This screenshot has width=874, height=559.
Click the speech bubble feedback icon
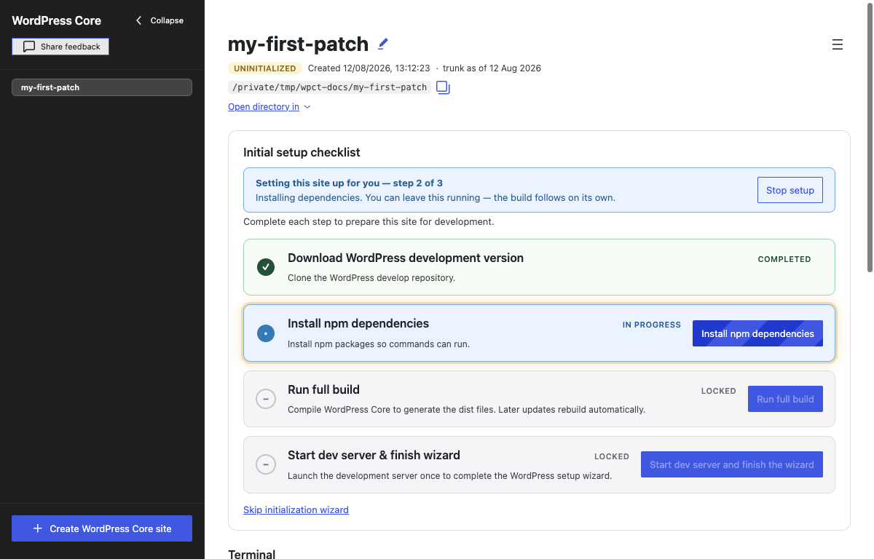coord(29,47)
